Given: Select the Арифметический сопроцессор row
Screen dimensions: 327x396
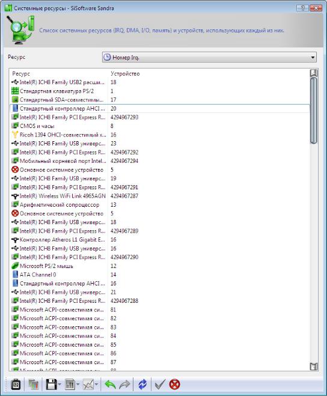Looking at the screenshot, I should pos(160,204).
